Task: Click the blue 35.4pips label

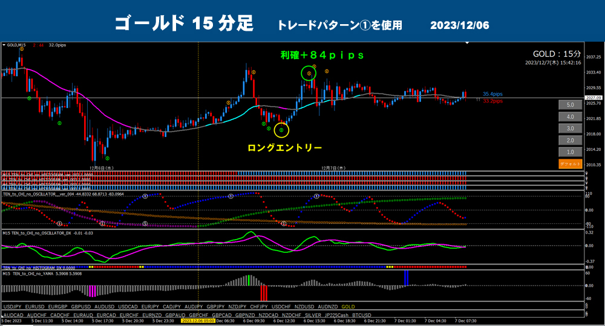Action: tap(492, 94)
